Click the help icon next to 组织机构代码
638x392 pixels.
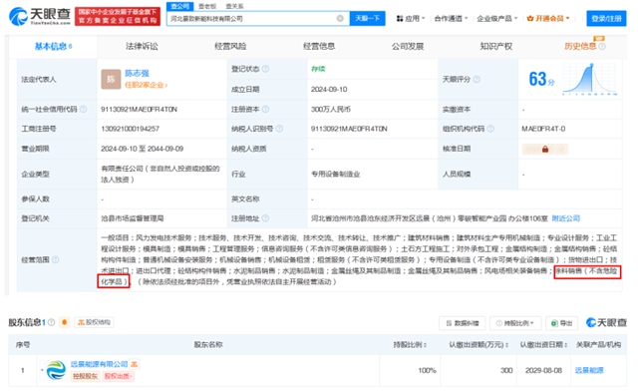coord(490,129)
